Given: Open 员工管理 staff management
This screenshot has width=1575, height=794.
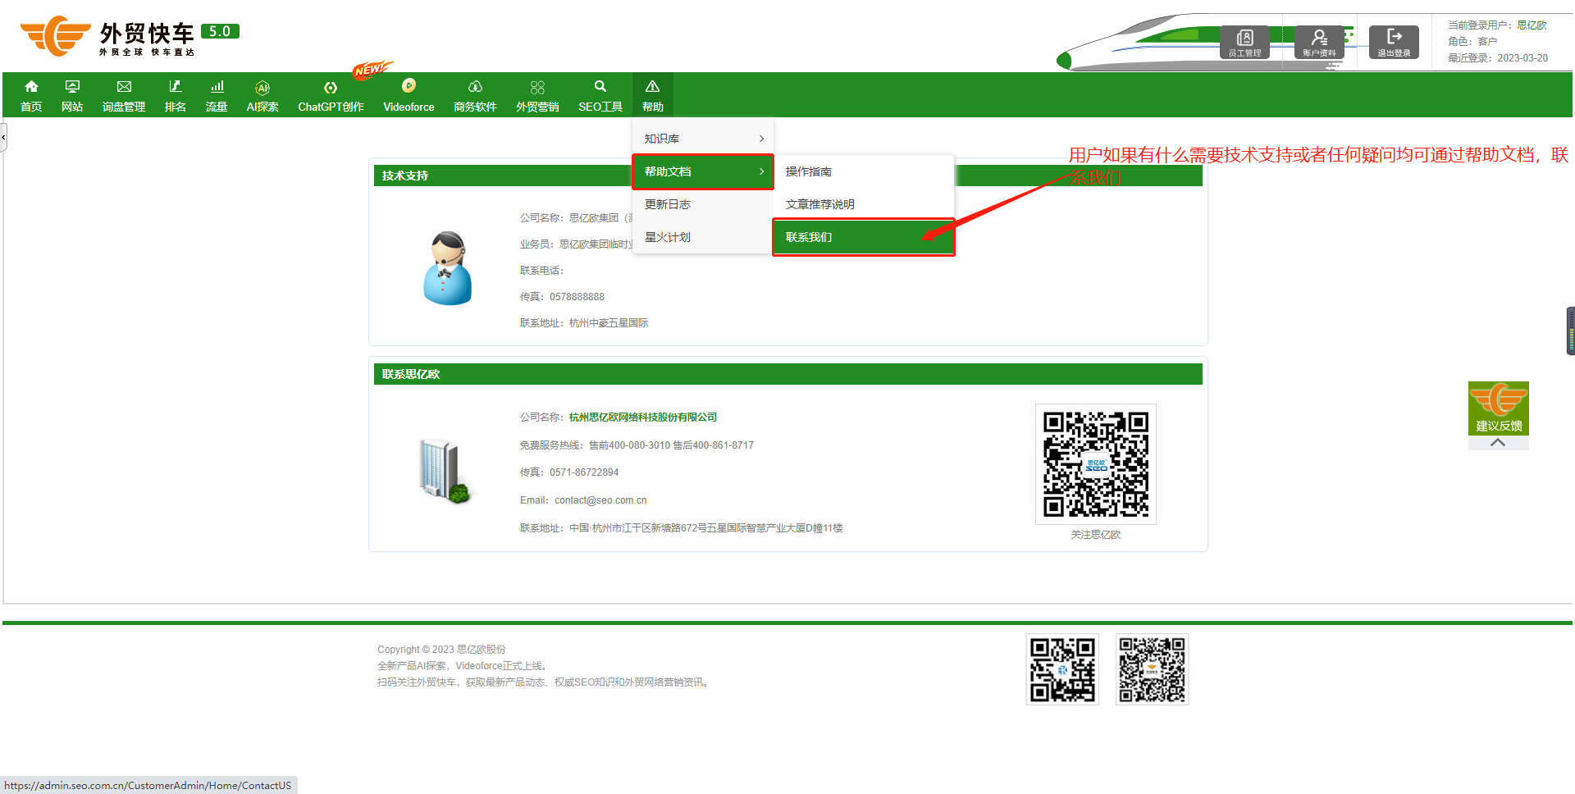Looking at the screenshot, I should (1244, 42).
